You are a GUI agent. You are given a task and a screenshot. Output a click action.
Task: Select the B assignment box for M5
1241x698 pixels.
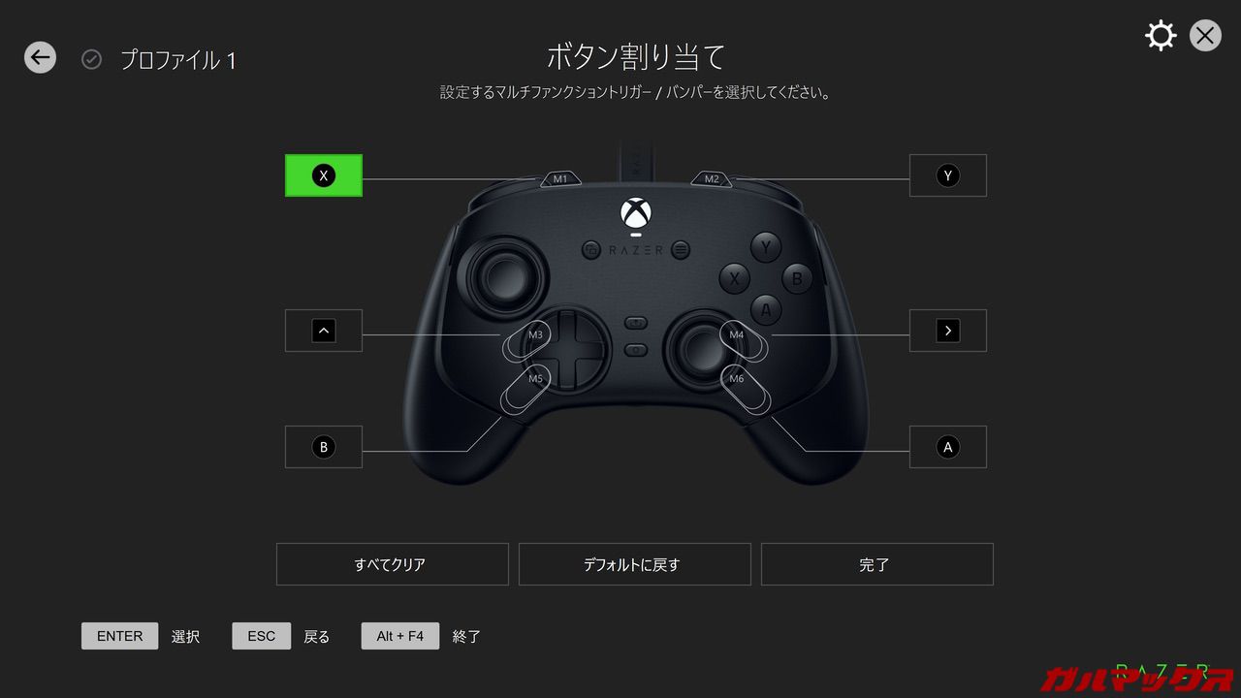pyautogui.click(x=324, y=447)
